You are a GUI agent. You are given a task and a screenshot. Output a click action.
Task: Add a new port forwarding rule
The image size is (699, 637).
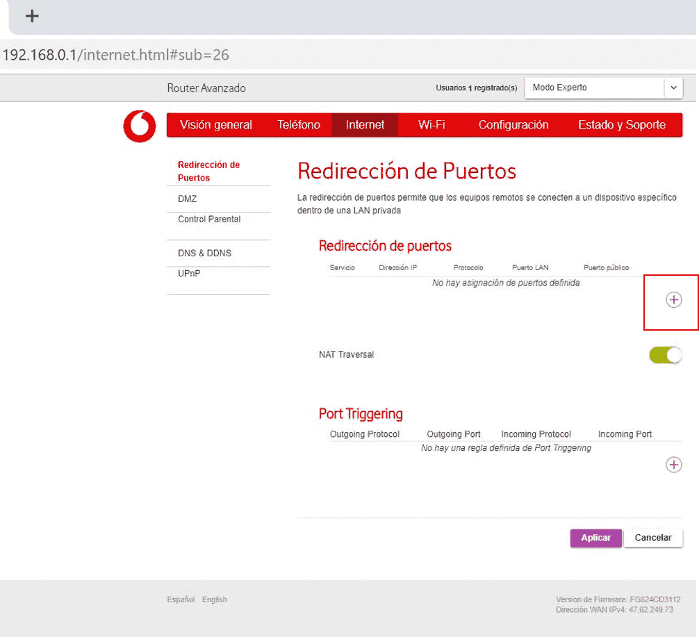[673, 300]
